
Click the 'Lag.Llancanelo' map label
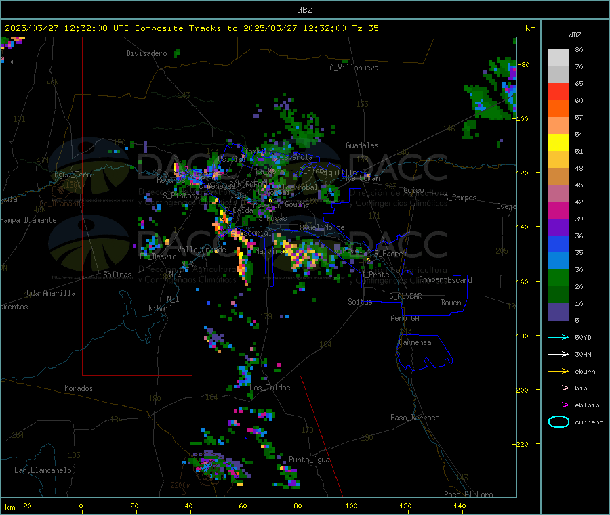pos(43,470)
